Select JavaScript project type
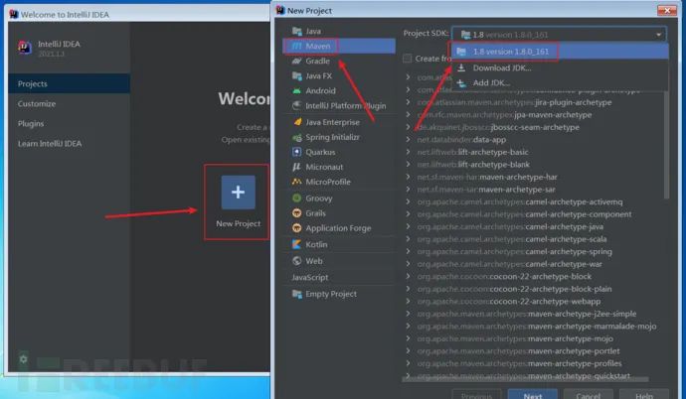The image size is (686, 399). coord(339,278)
